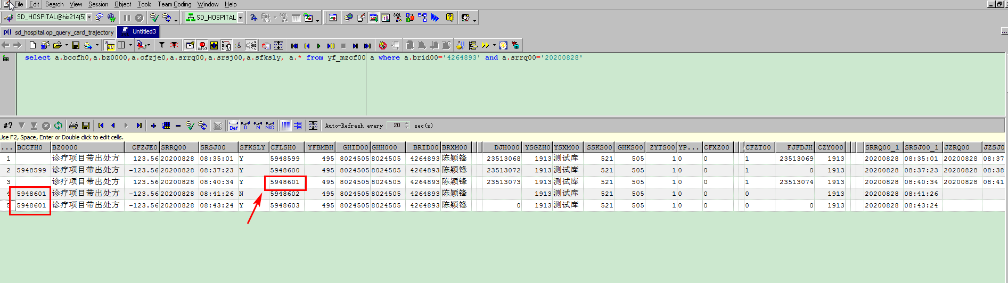Expand the SD_HOSPITAL schema dropdown

tap(240, 18)
